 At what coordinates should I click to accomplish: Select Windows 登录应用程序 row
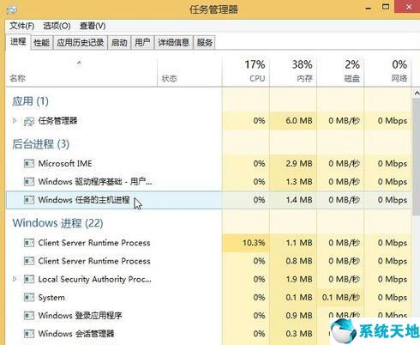click(208, 316)
